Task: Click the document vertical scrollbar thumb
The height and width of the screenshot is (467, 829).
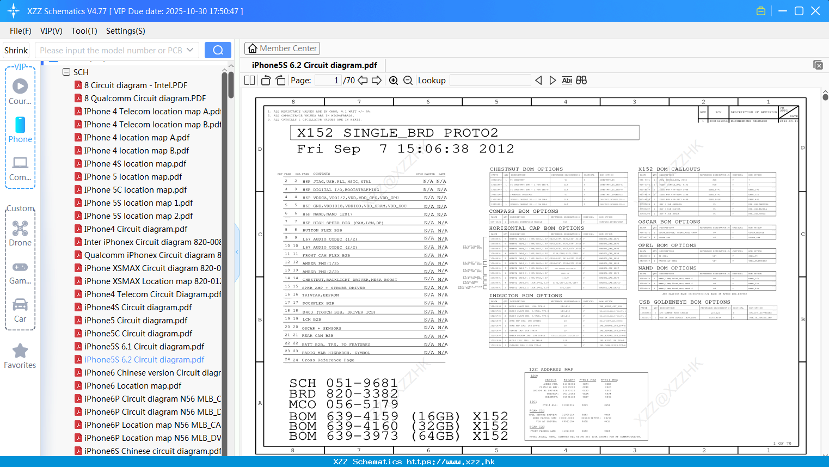Action: pyautogui.click(x=825, y=97)
